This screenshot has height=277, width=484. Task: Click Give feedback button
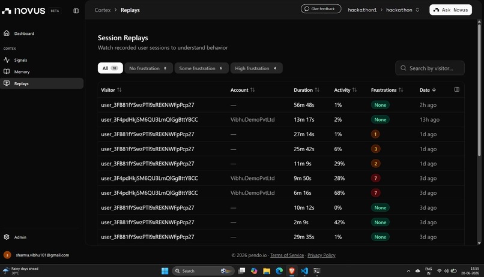pos(321,8)
